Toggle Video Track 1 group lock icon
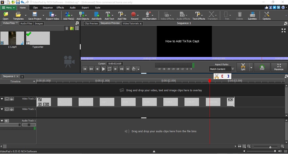 click(12, 109)
